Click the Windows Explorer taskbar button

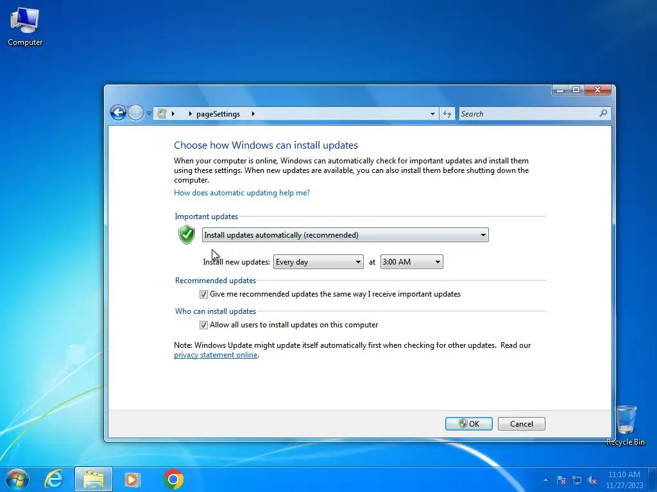[94, 479]
